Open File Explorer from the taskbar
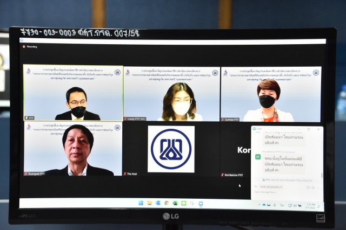Image resolution: width=346 pixels, height=230 pixels. coord(150,203)
